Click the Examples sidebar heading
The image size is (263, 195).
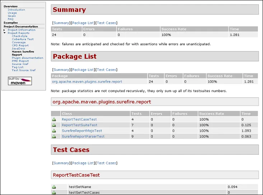point(10,23)
